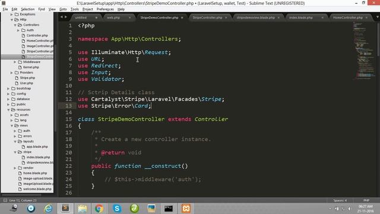
Task: Expand the Auth folder under Controllers
Action: [x=18, y=30]
